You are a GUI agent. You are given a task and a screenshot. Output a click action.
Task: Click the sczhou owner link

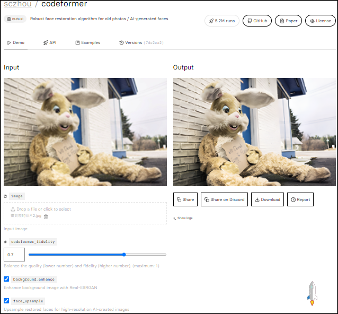(x=17, y=4)
